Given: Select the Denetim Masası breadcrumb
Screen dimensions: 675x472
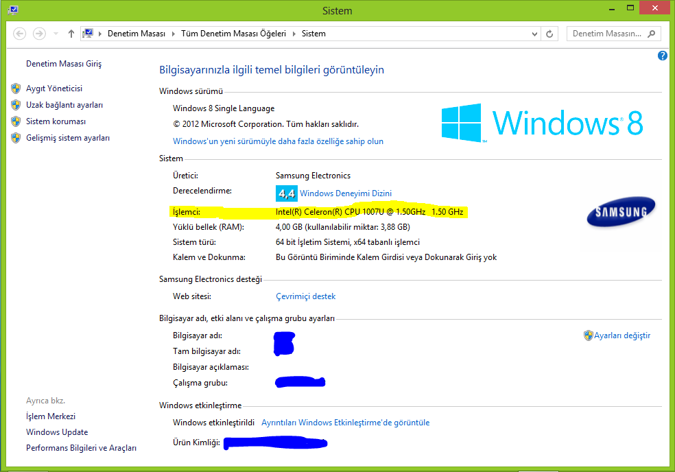Looking at the screenshot, I should 137,34.
